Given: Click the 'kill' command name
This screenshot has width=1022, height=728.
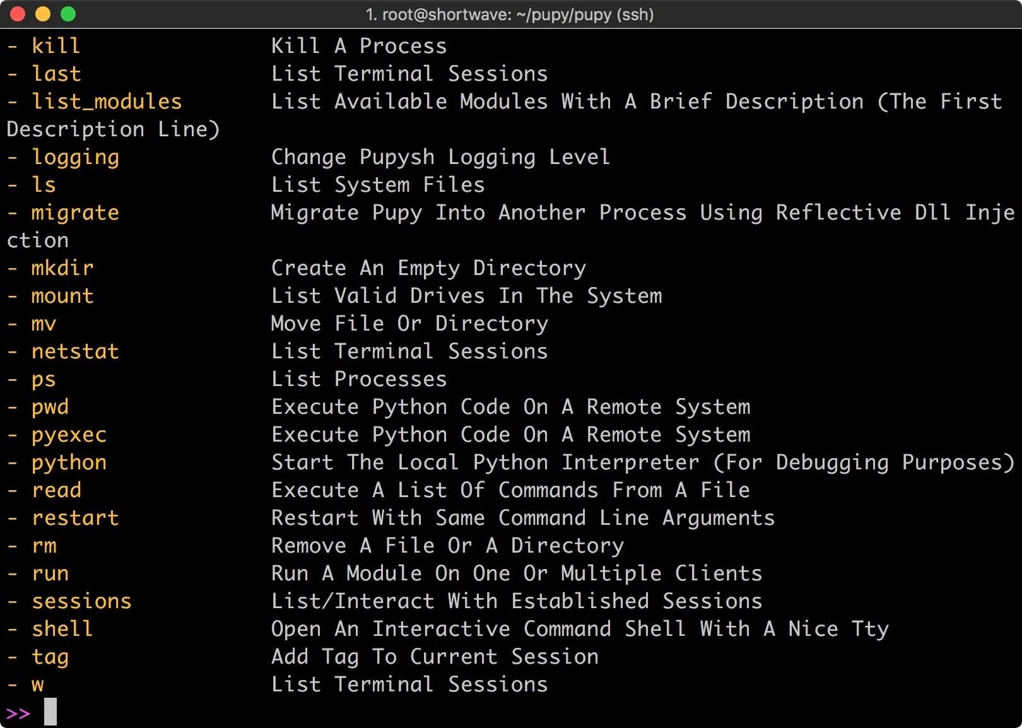Looking at the screenshot, I should coord(56,46).
